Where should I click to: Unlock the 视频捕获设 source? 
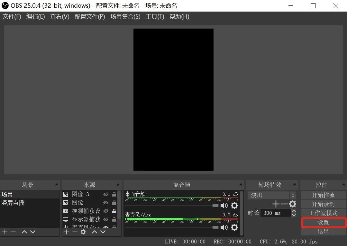(x=114, y=211)
